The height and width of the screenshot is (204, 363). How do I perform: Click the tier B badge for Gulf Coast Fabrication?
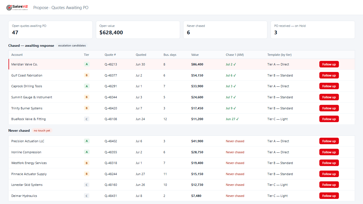click(87, 75)
